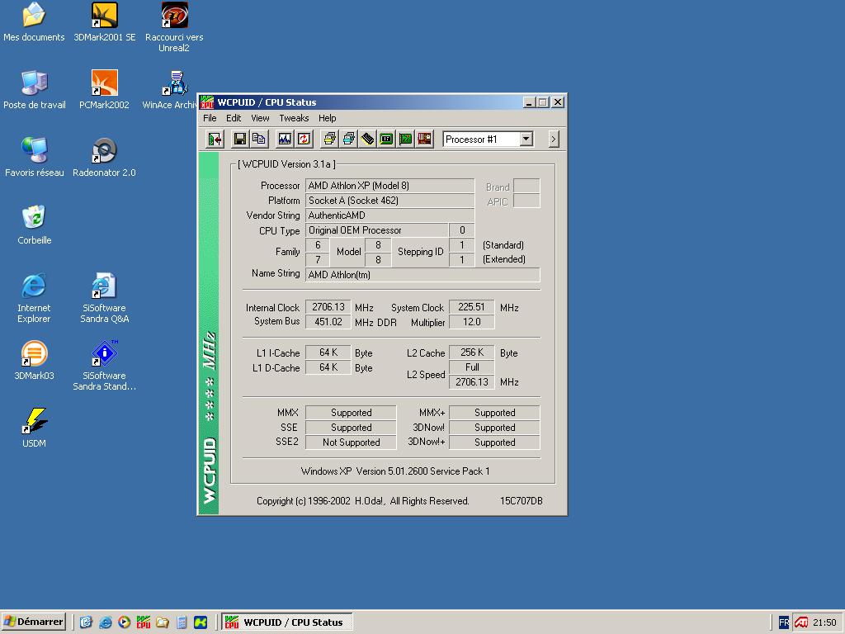The height and width of the screenshot is (634, 845).
Task: Click the code "15C707DB" in the footer
Action: pos(522,501)
